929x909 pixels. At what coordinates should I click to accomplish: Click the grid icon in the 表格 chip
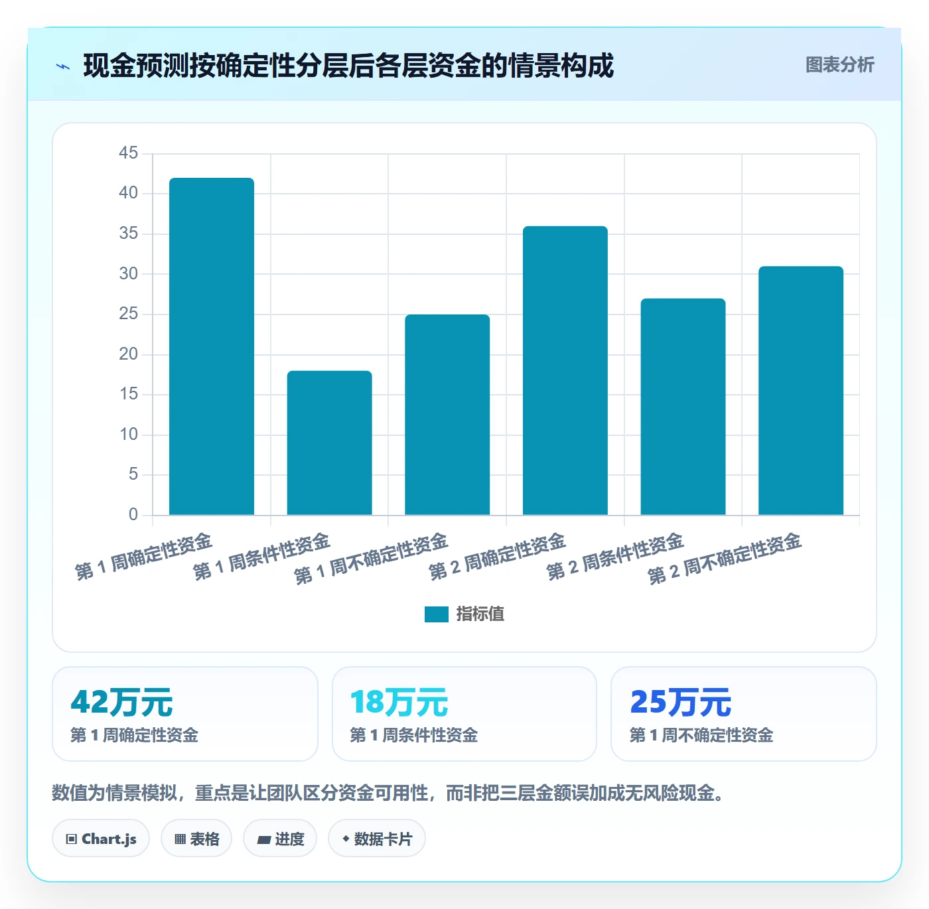(x=180, y=839)
